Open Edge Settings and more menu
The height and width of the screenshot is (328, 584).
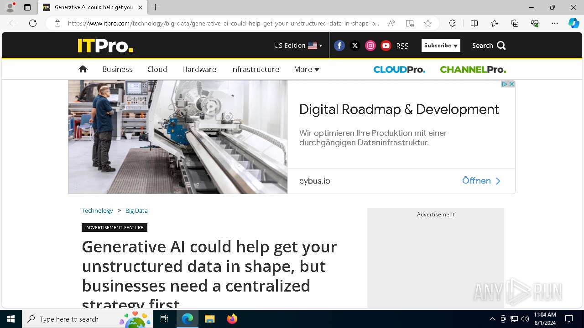[x=555, y=23]
